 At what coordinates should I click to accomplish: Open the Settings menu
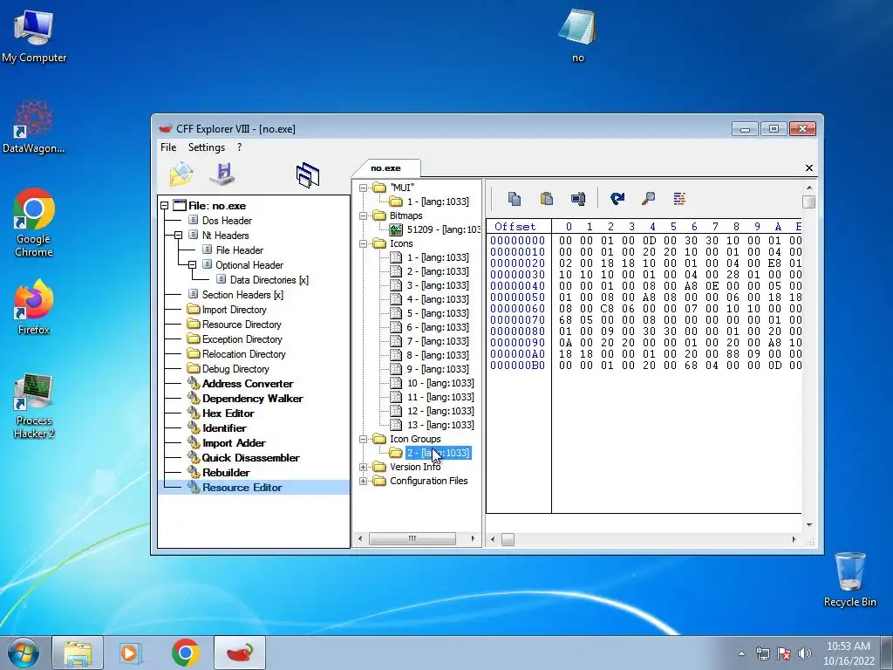(x=206, y=147)
